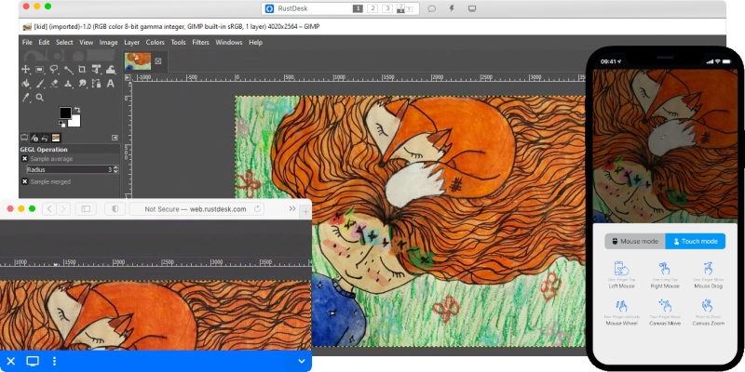Click the RustDesk chat bubble icon

click(431, 8)
